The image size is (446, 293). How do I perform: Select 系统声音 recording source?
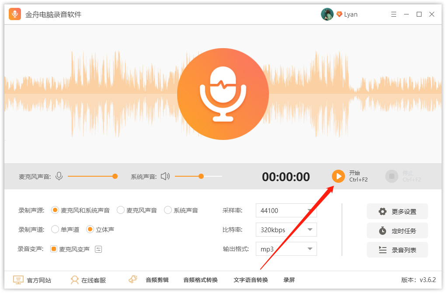click(x=181, y=210)
